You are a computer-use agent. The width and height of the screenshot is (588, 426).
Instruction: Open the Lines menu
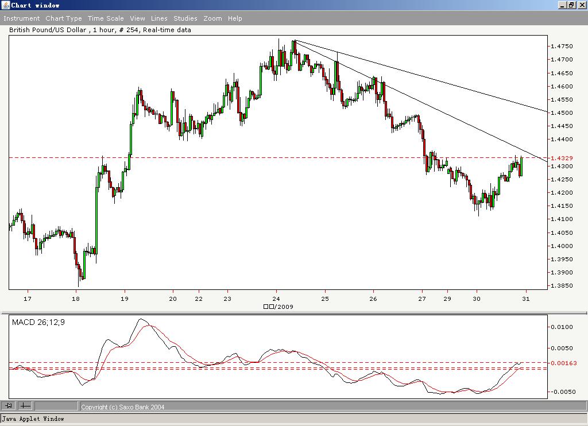pos(159,18)
